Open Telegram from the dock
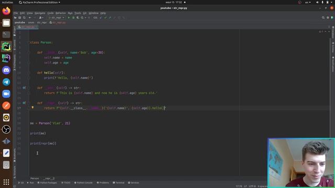 [6, 82]
